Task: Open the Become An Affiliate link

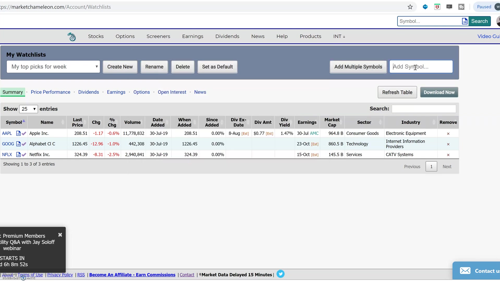Action: click(x=132, y=274)
